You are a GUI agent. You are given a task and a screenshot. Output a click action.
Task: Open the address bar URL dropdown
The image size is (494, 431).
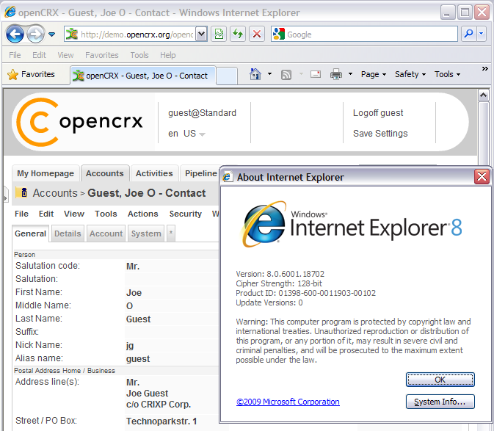coord(201,34)
